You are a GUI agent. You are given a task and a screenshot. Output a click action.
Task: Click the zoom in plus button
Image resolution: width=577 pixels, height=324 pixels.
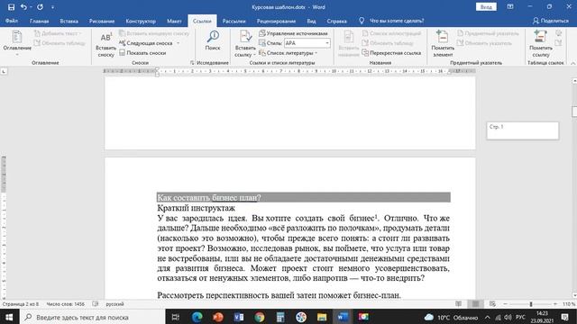[555, 304]
